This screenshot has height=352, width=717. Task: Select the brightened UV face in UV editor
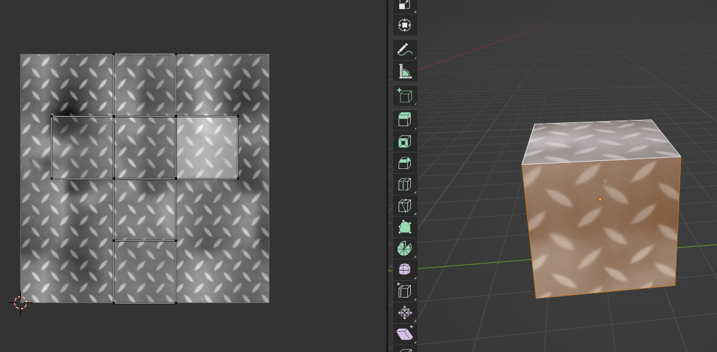click(207, 147)
